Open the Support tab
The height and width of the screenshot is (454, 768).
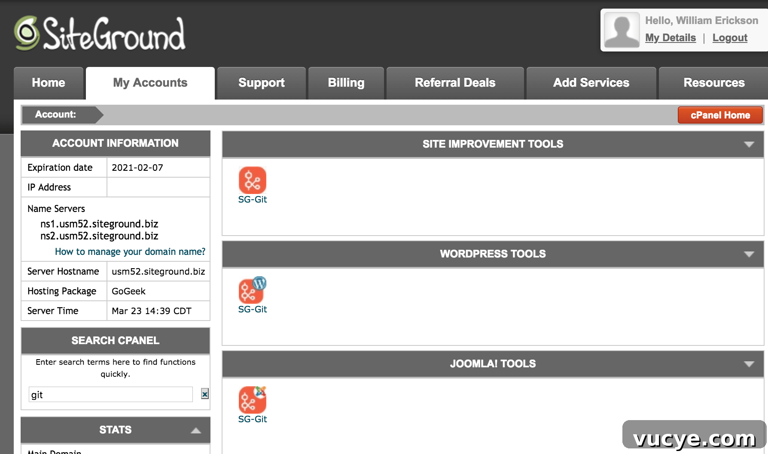point(262,83)
